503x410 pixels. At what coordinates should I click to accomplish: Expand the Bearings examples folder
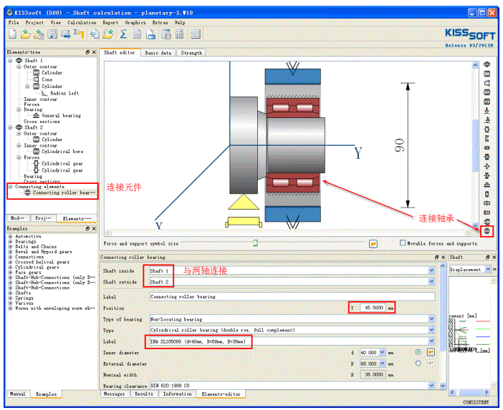[10, 242]
